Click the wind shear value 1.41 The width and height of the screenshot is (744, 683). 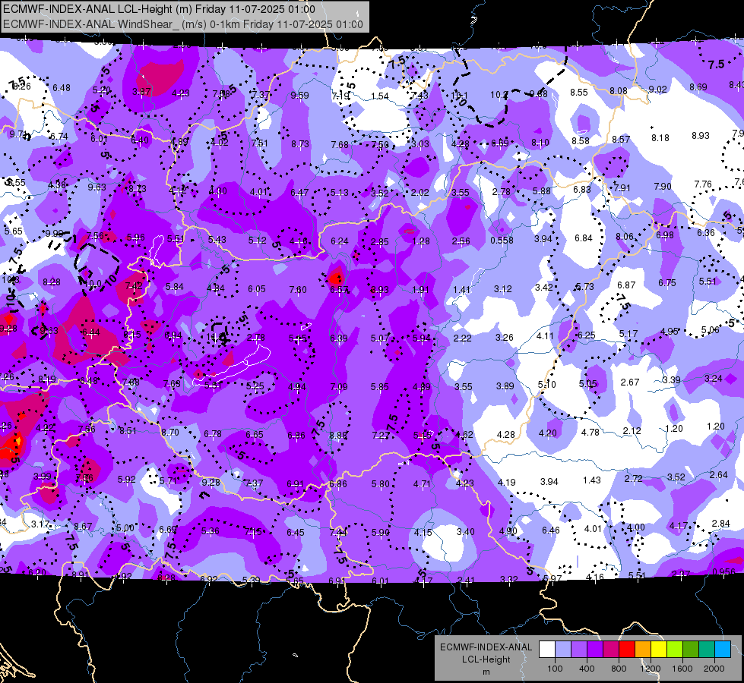click(x=462, y=290)
